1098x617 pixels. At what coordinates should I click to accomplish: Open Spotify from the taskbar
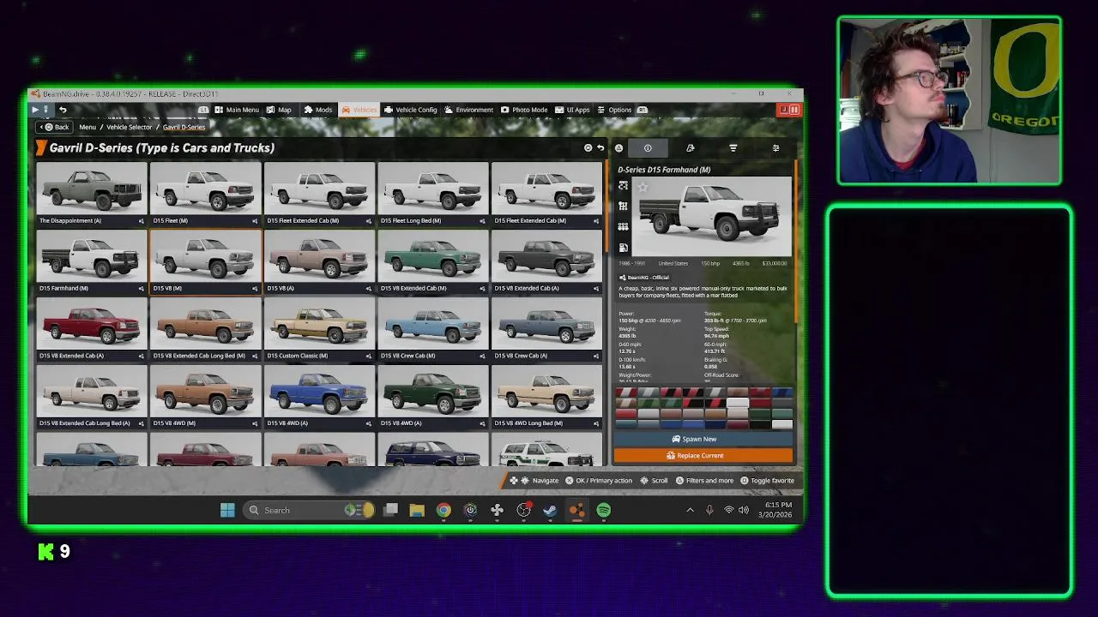point(604,510)
